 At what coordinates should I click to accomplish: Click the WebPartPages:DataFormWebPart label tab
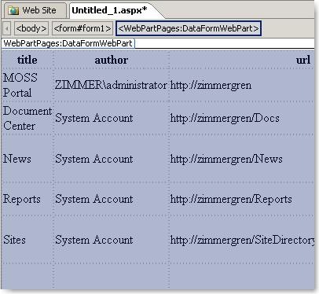click(68, 43)
